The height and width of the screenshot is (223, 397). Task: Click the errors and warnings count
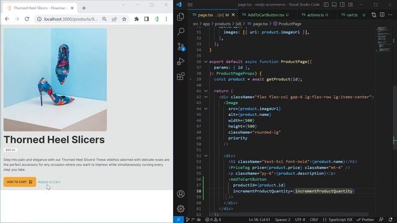[x=213, y=220]
